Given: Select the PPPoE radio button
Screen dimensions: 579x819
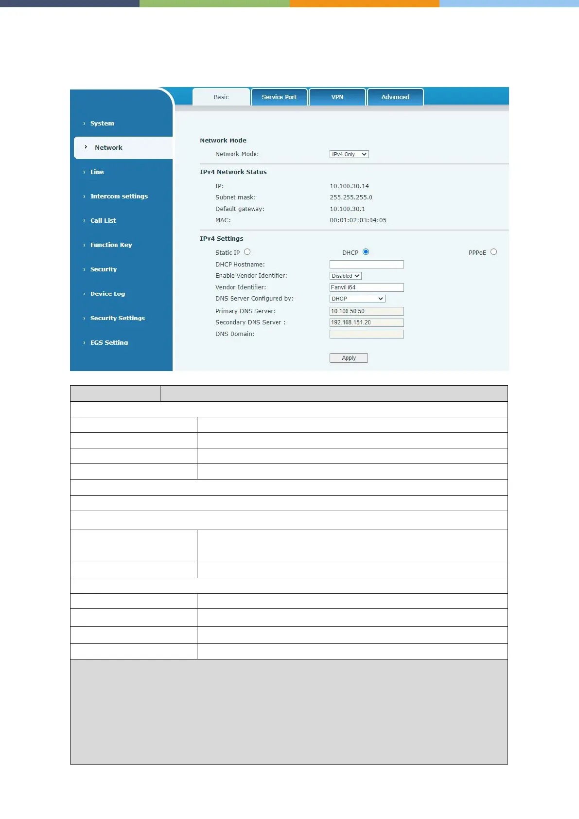Looking at the screenshot, I should (x=494, y=252).
